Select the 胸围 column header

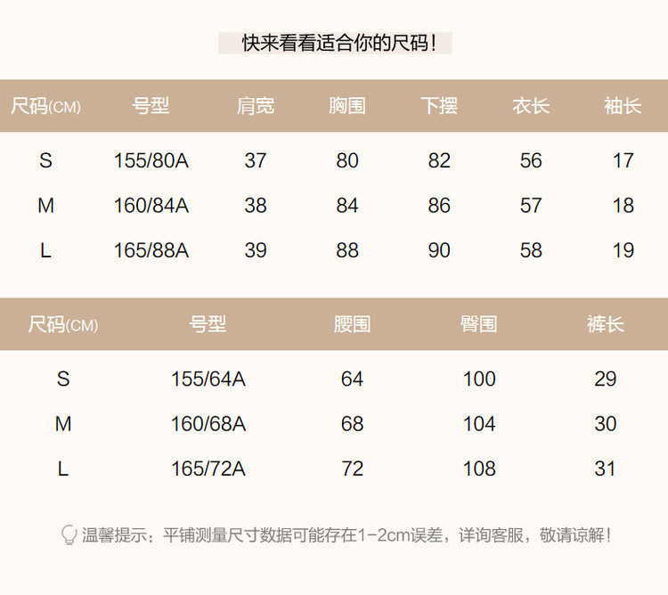pyautogui.click(x=347, y=106)
